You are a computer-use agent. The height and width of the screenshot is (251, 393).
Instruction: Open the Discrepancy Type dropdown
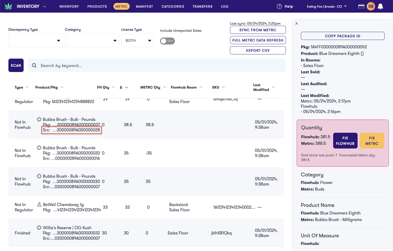(35, 40)
